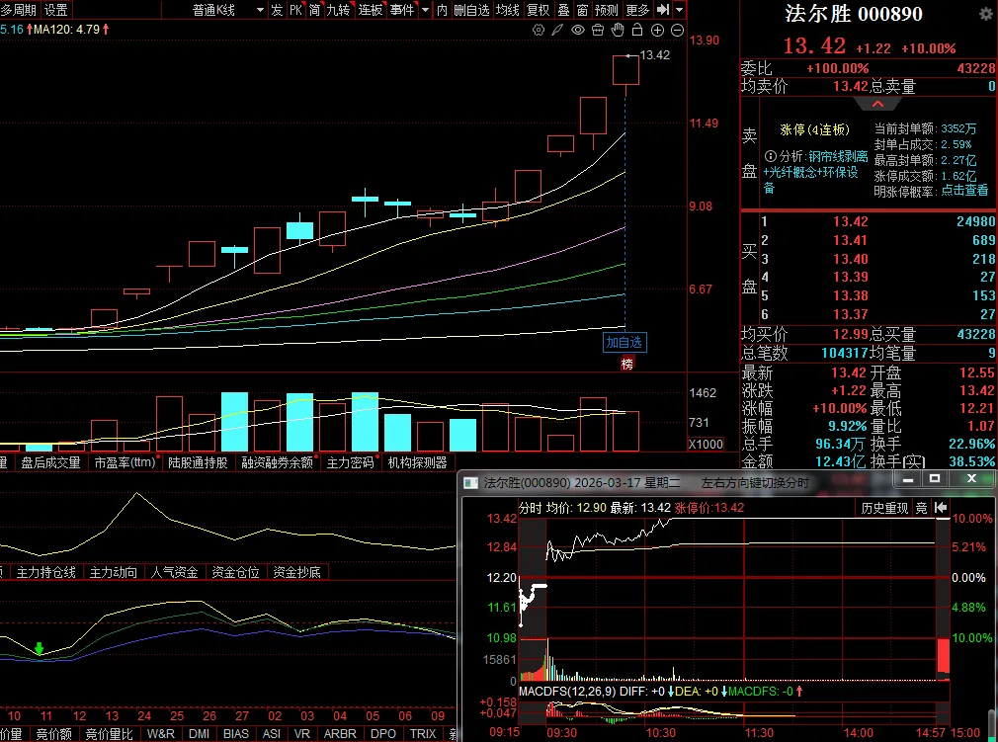Click the latest candlestick labeled 13.42

tap(625, 70)
